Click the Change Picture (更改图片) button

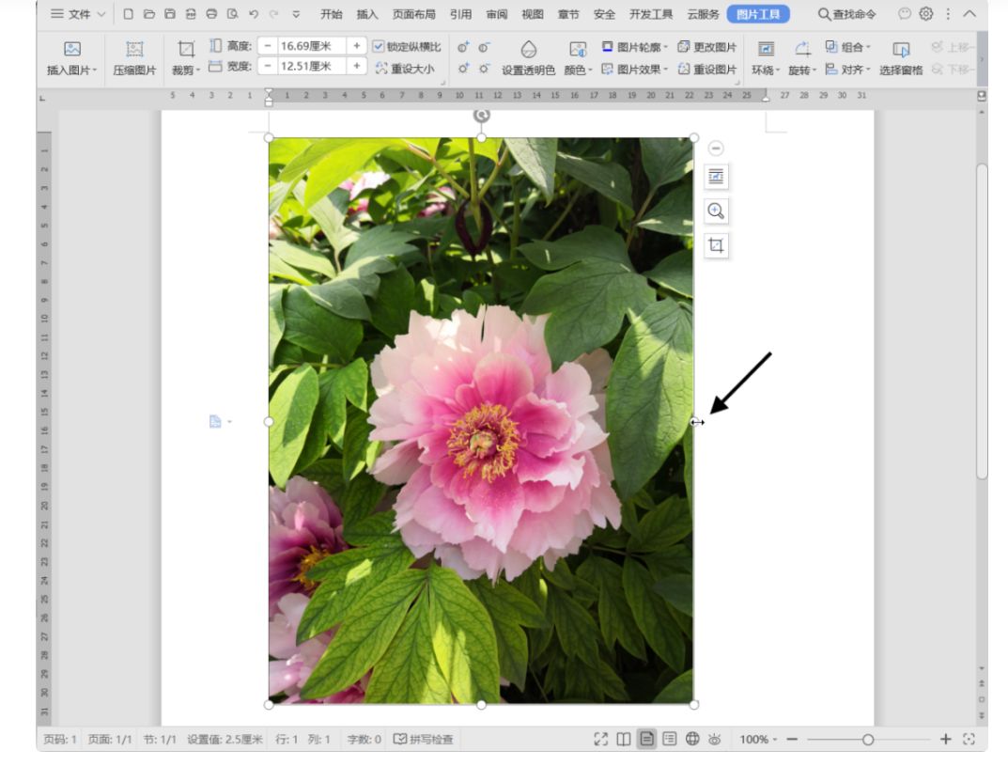pos(707,46)
